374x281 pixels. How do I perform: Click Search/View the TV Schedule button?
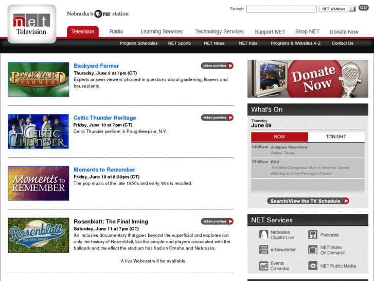tap(308, 201)
